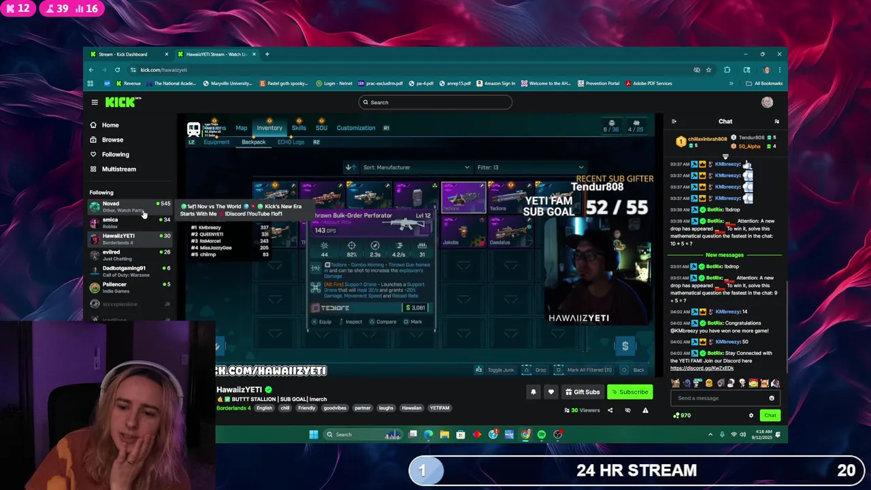Share the stream with the share icon
This screenshot has height=490, width=871.
coord(610,410)
